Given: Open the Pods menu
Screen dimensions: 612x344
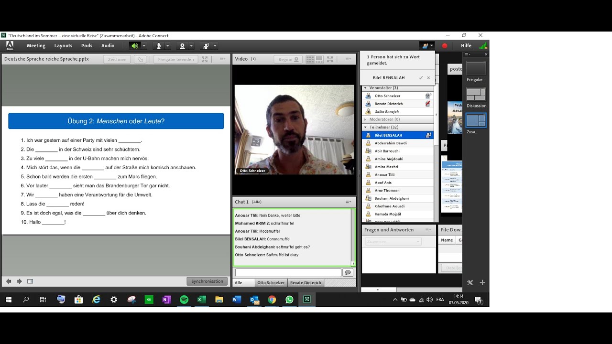Looking at the screenshot, I should click(87, 46).
